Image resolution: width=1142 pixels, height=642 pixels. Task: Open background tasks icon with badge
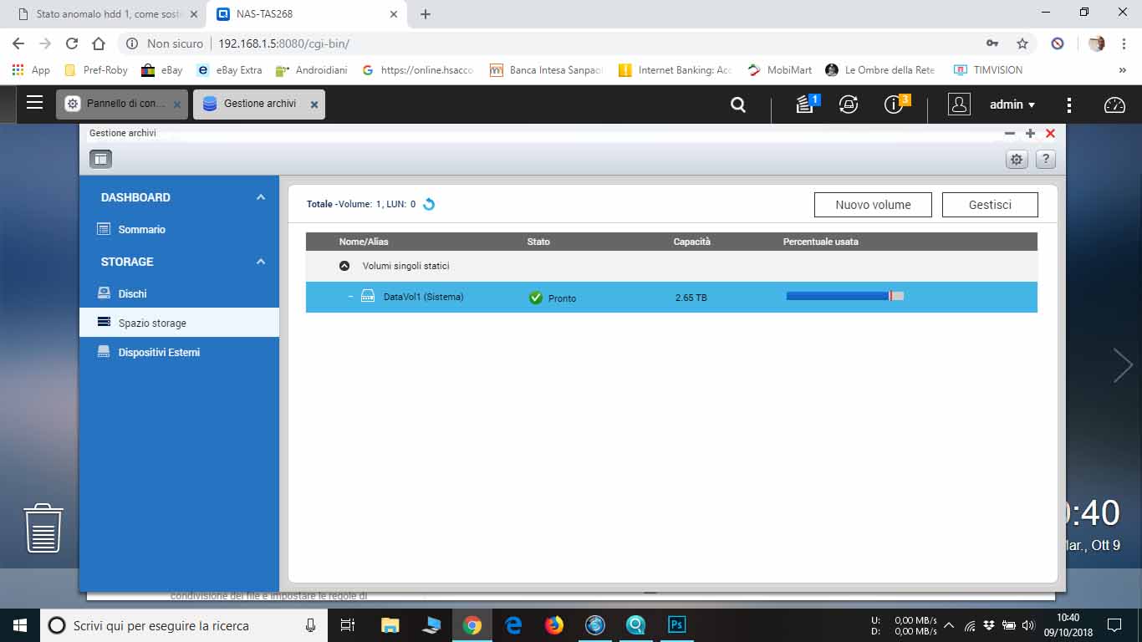pos(805,104)
